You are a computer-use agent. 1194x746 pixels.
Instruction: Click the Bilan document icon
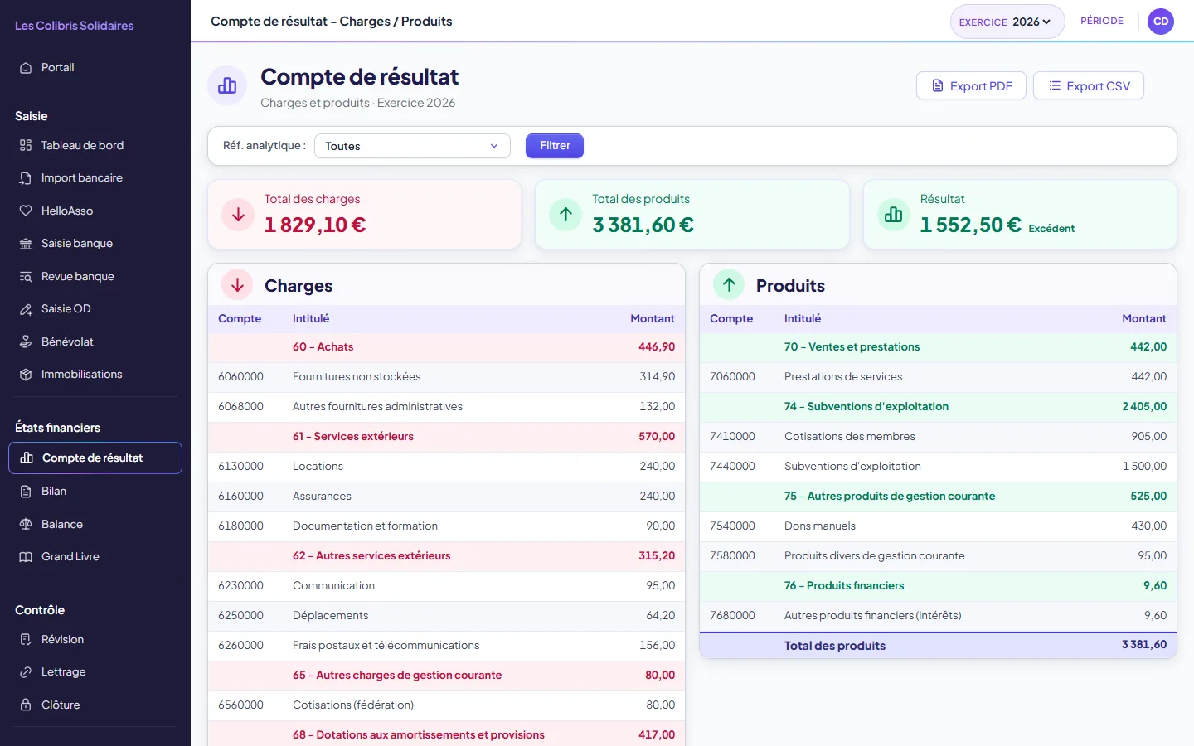26,492
